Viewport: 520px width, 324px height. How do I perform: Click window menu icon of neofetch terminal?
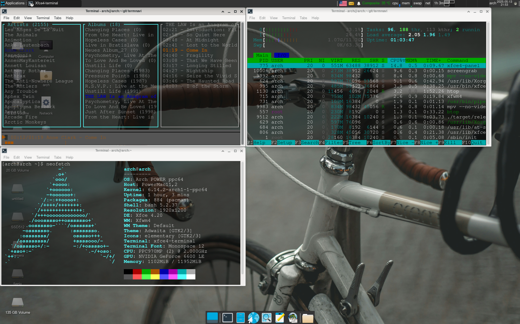tap(4, 151)
